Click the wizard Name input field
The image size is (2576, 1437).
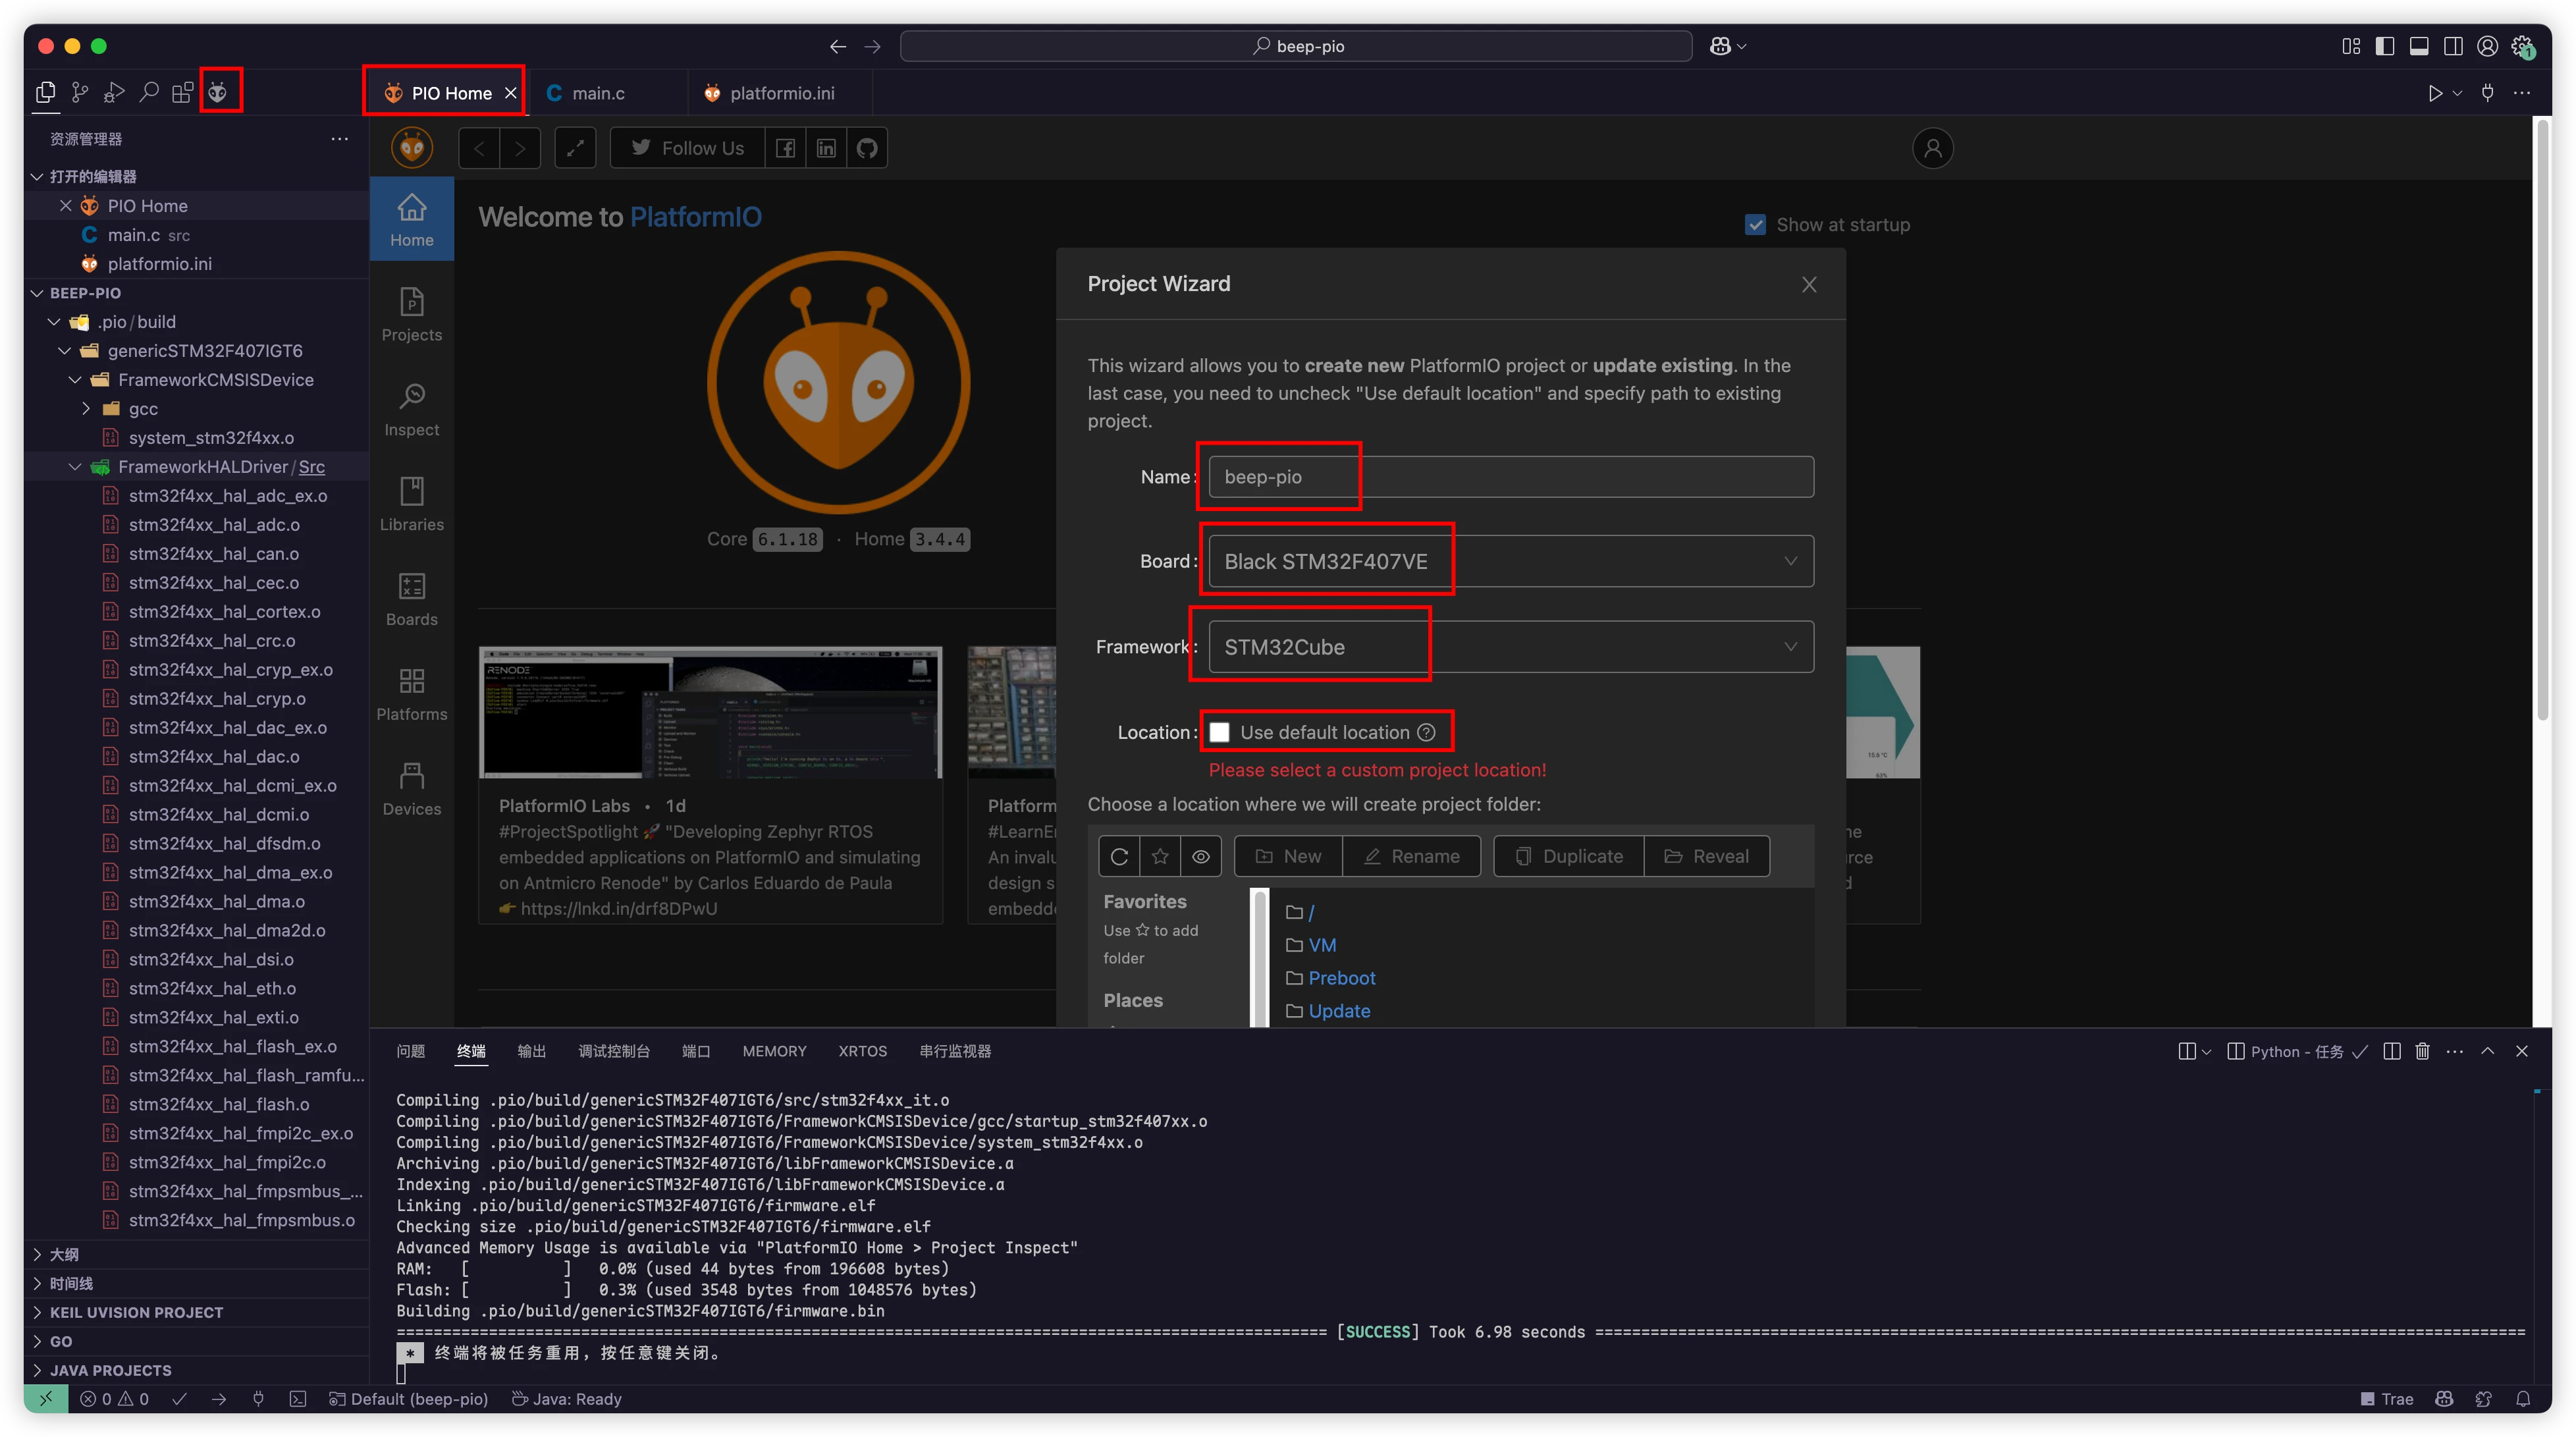(1510, 477)
